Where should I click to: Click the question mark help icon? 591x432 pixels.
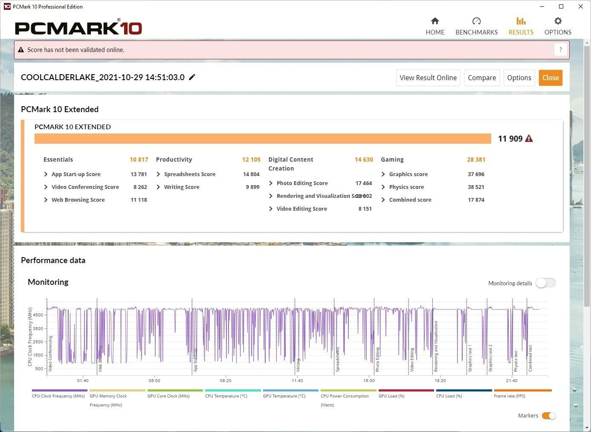(x=561, y=49)
